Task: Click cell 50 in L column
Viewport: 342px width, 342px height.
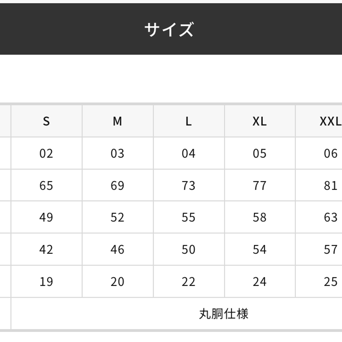Action: tap(189, 249)
